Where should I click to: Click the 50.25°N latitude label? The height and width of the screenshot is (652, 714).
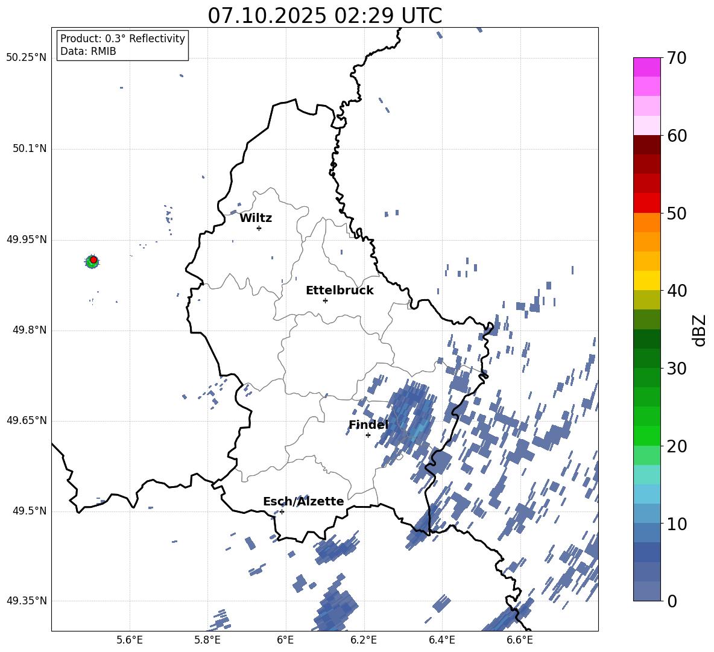tap(27, 58)
